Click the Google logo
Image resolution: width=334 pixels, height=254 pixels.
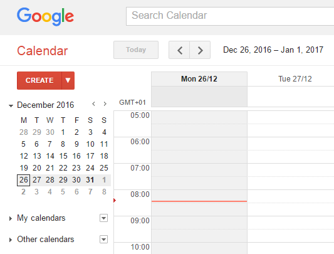(45, 16)
